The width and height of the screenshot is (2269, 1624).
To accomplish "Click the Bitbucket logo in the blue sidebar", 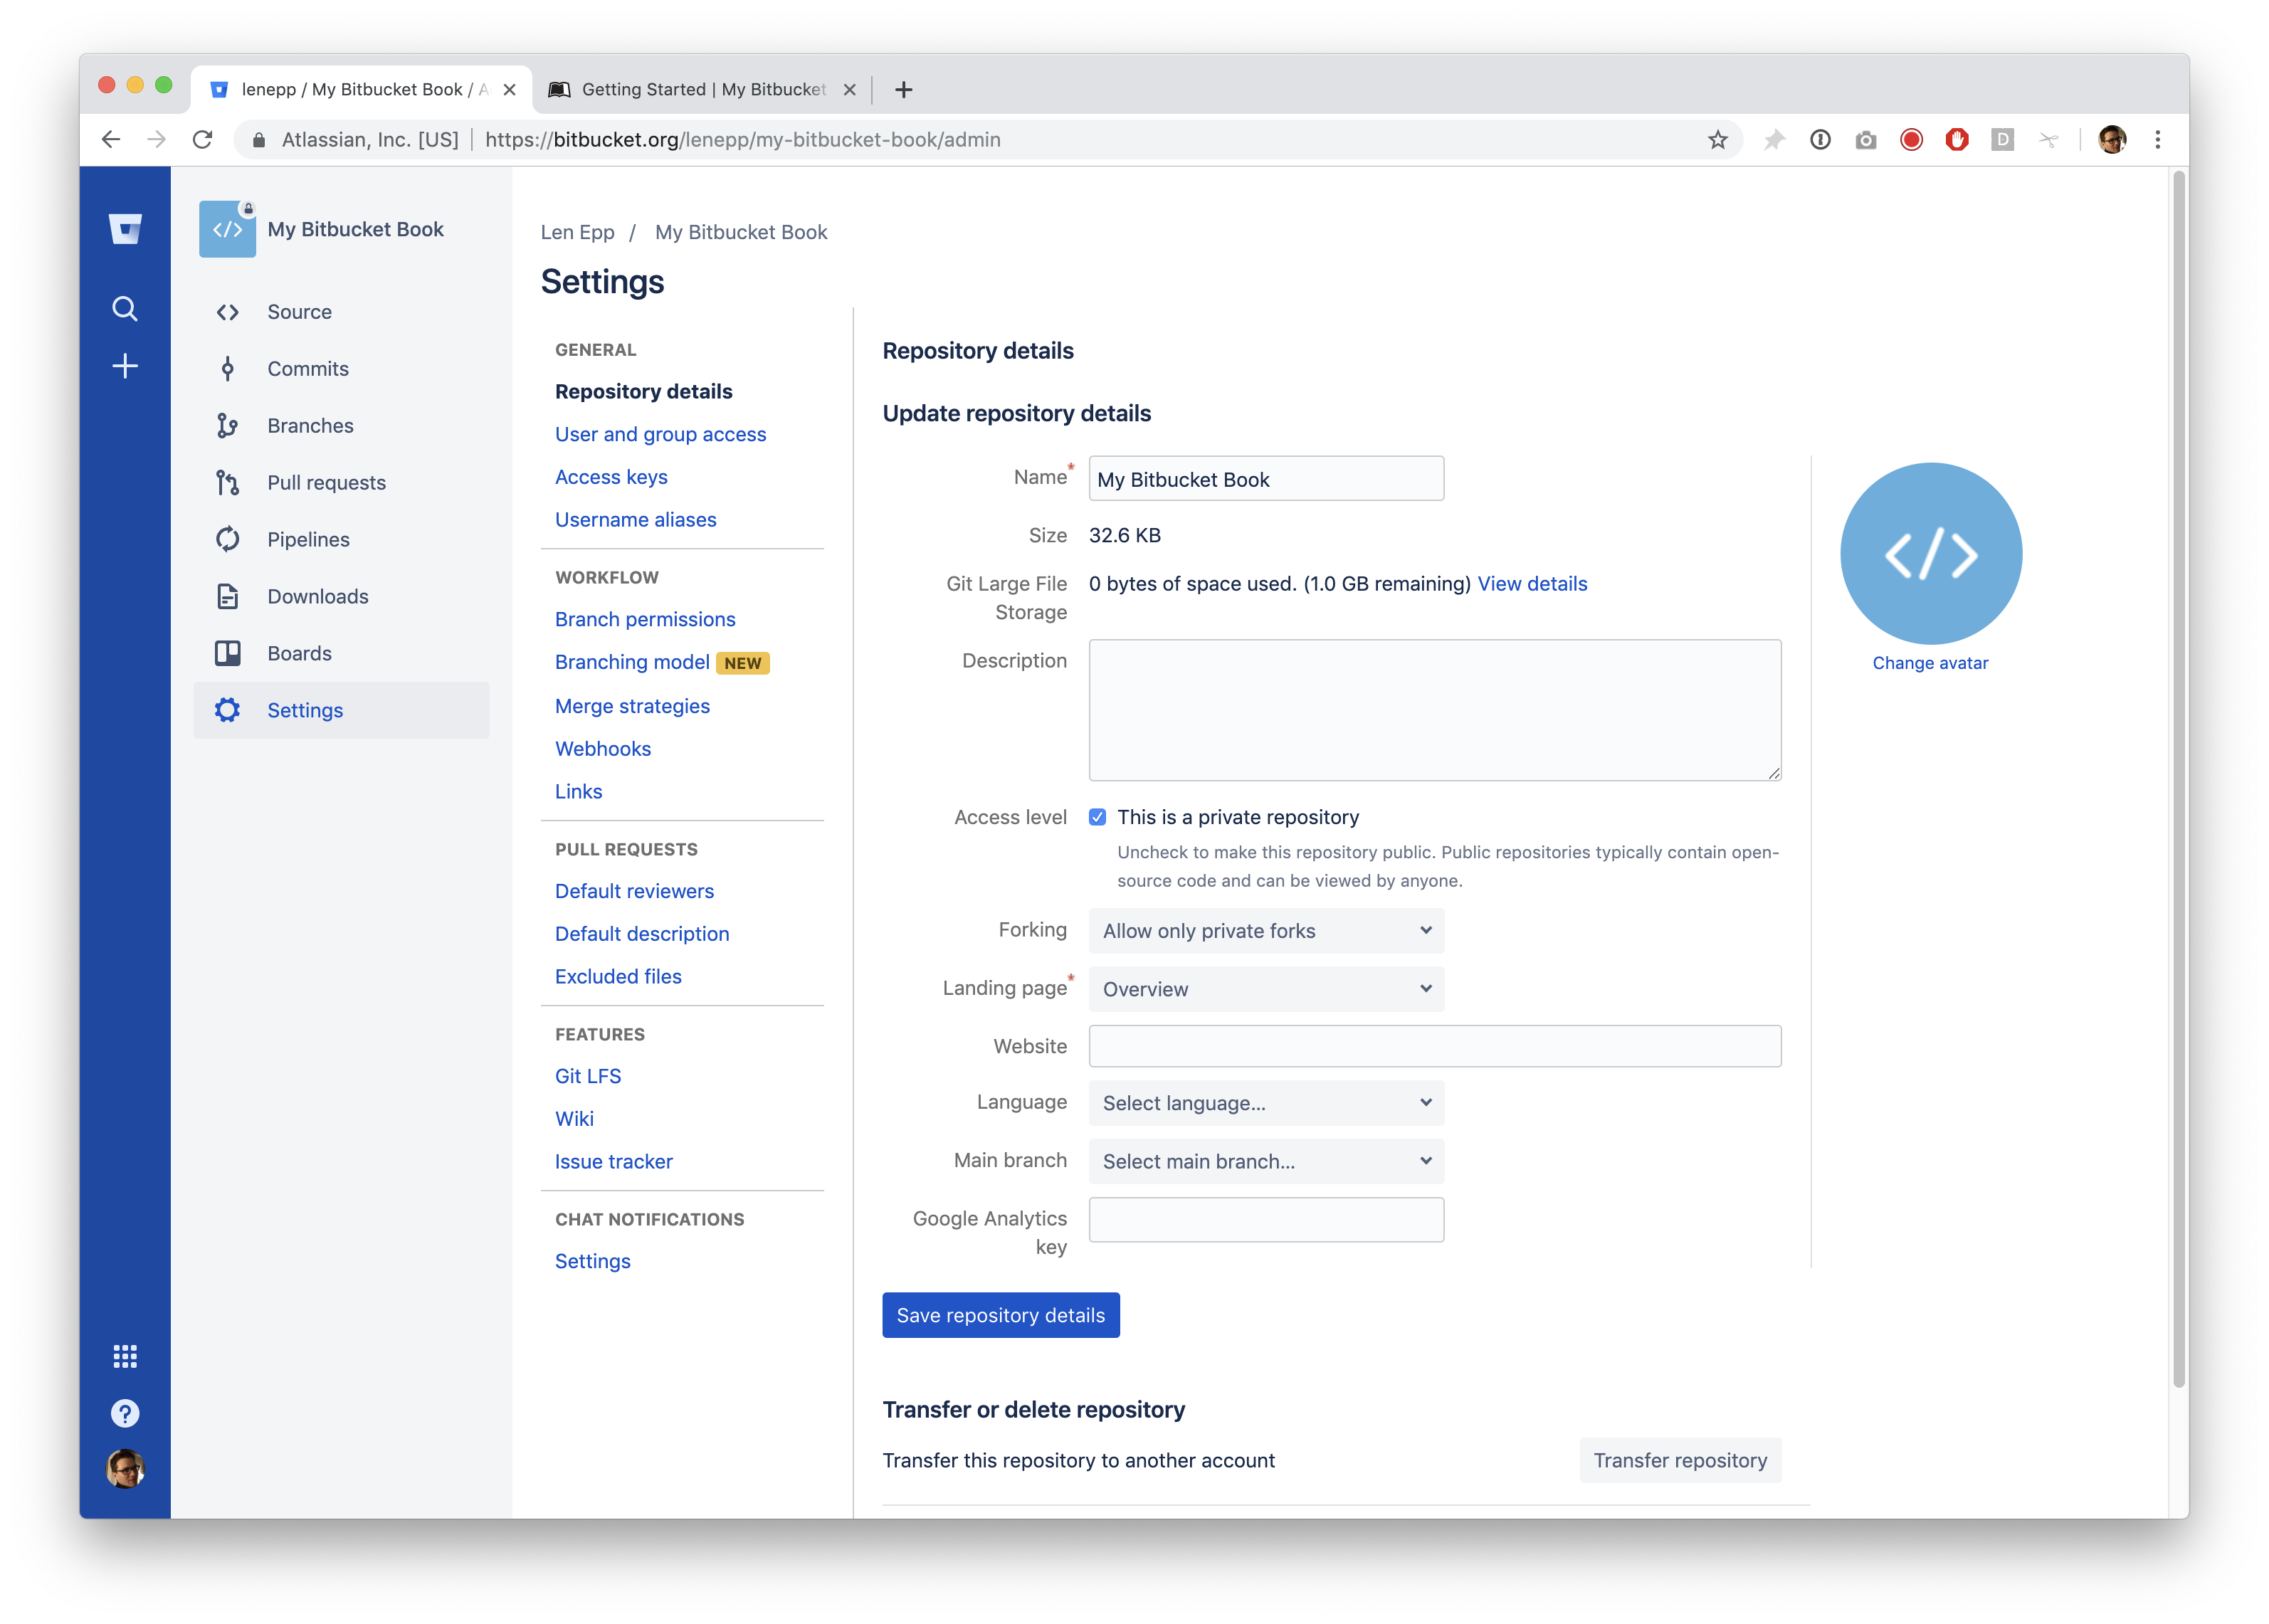I will click(x=125, y=229).
